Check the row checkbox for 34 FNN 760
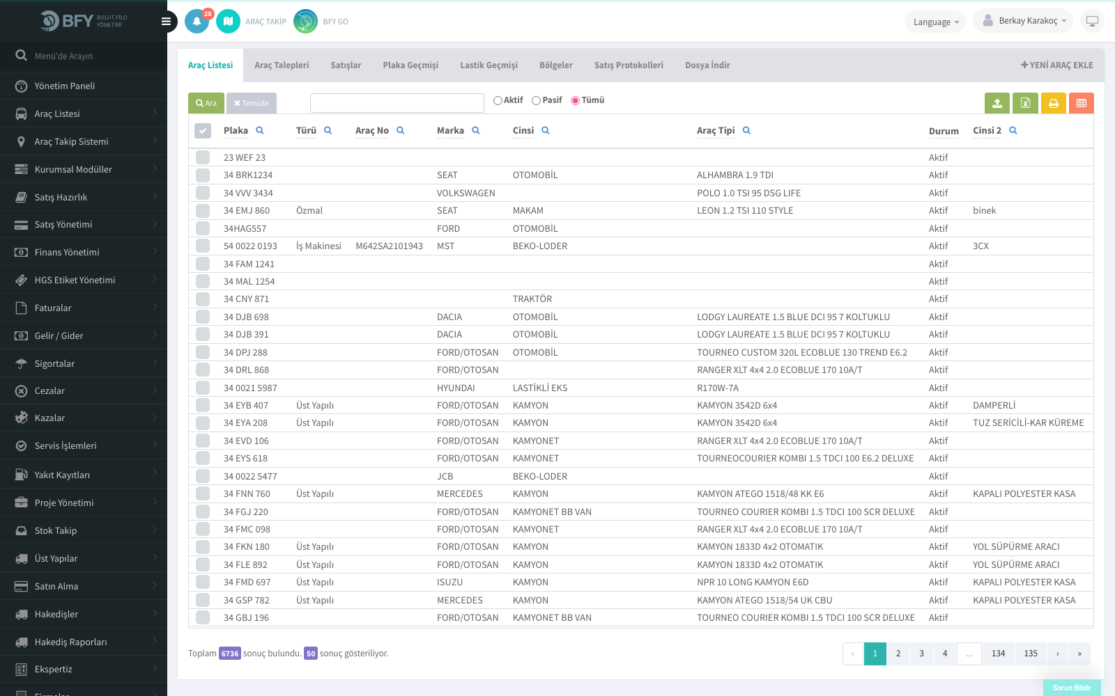1115x696 pixels. pos(203,493)
